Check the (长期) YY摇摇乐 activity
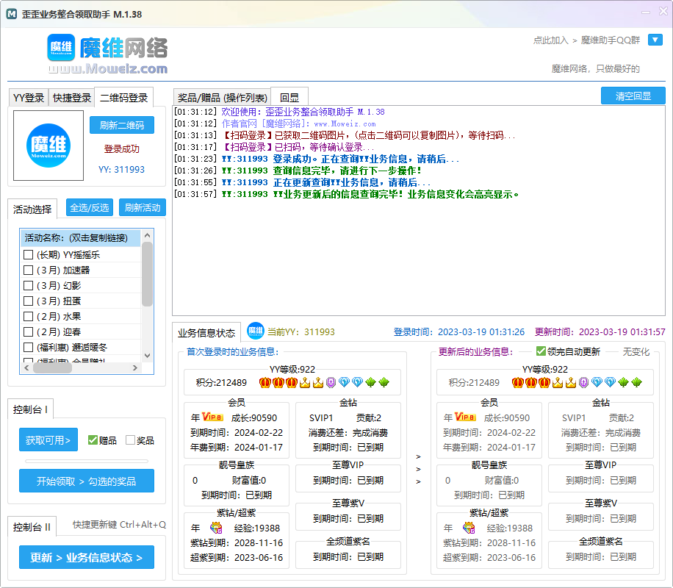Viewport: 673px width, 588px height. point(29,255)
